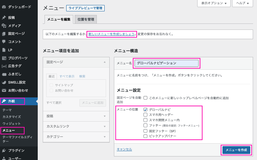
Task: Click the balloon icon beside ふきだし
Action: [x=4, y=74]
